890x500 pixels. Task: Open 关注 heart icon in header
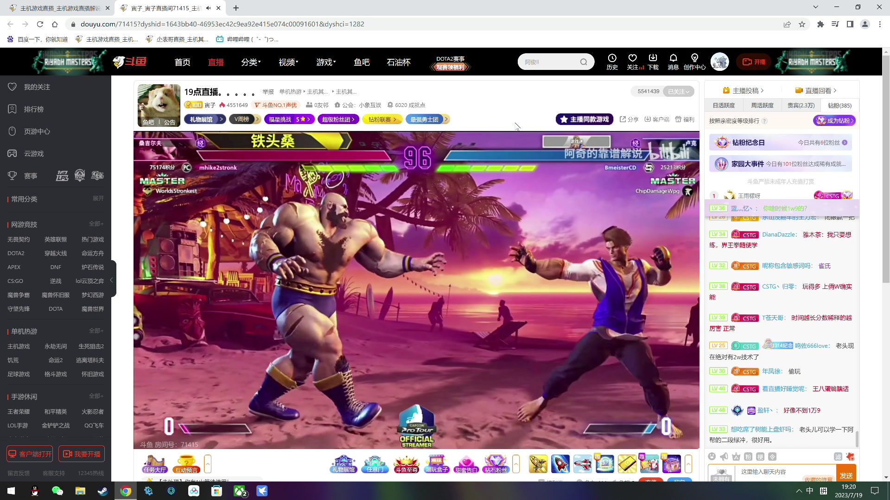(x=632, y=58)
